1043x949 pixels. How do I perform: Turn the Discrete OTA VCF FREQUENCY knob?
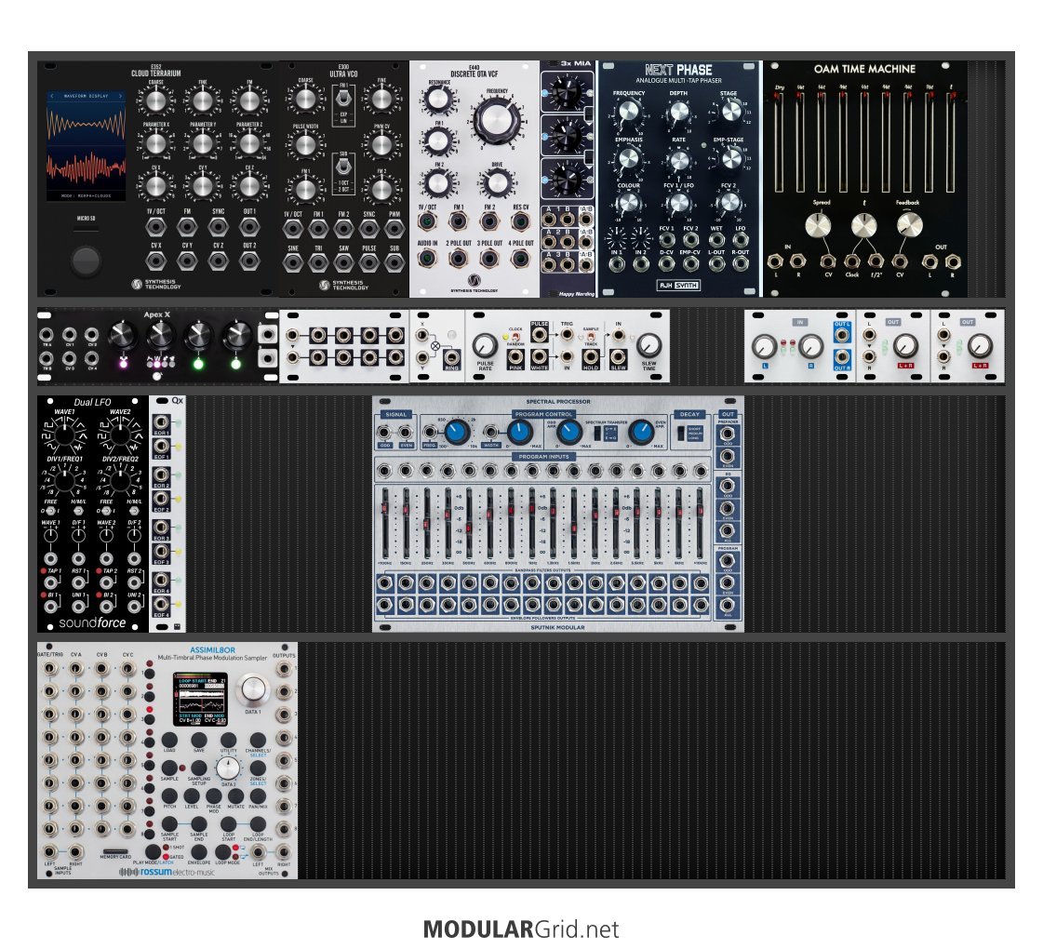pos(496,120)
